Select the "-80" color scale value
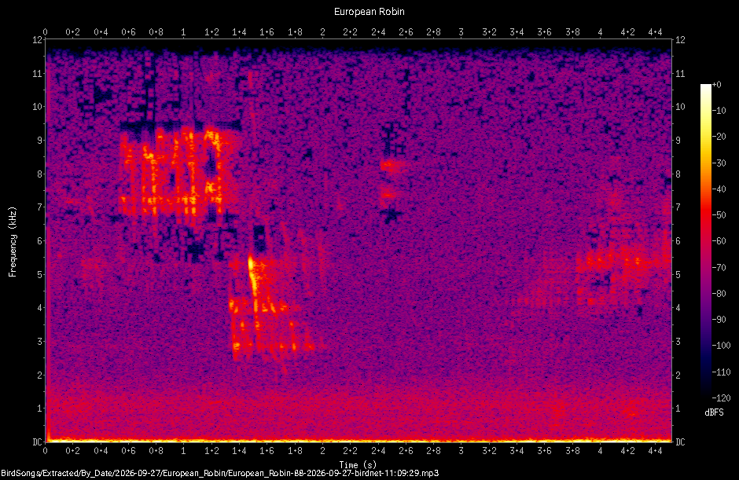Image resolution: width=739 pixels, height=480 pixels. 719,294
